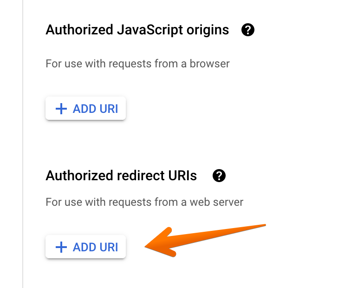This screenshot has height=288, width=364.
Task: Show info about redirect URIs via question mark
Action: tap(219, 176)
